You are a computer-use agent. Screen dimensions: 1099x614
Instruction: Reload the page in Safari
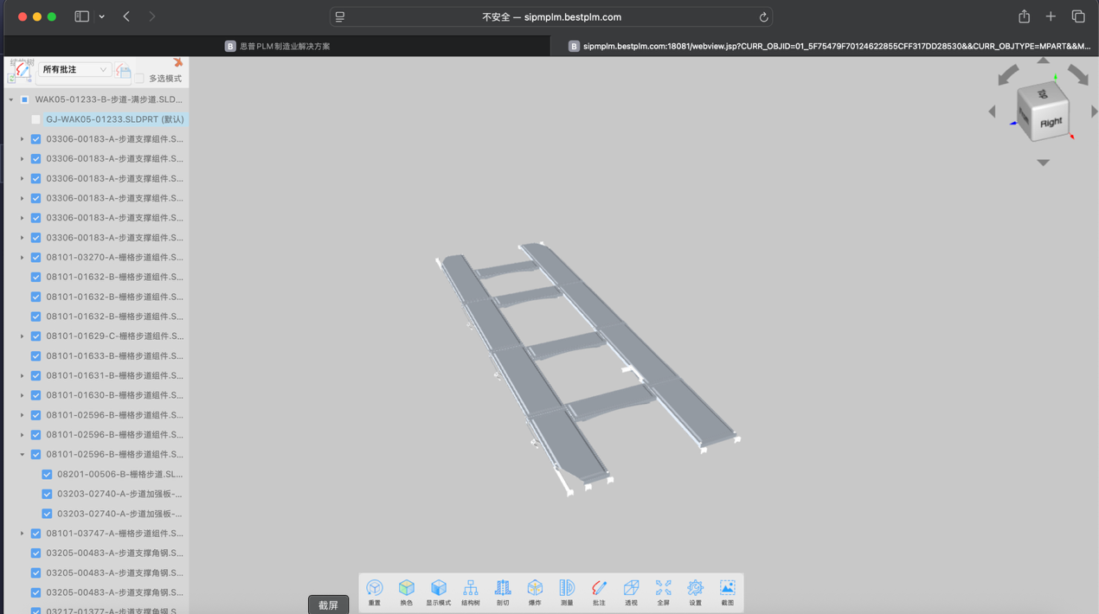pos(763,17)
